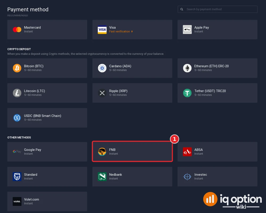Click the green Tether icon
This screenshot has height=213, width=266.
pos(187,93)
